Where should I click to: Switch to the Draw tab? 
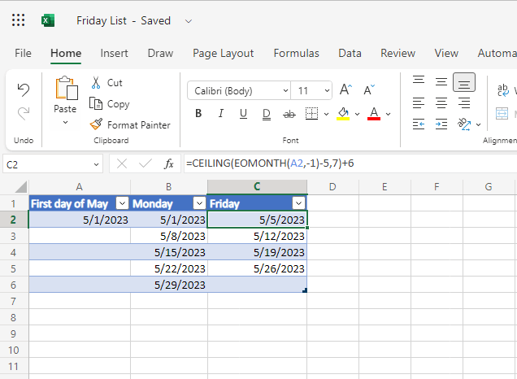[x=160, y=53]
